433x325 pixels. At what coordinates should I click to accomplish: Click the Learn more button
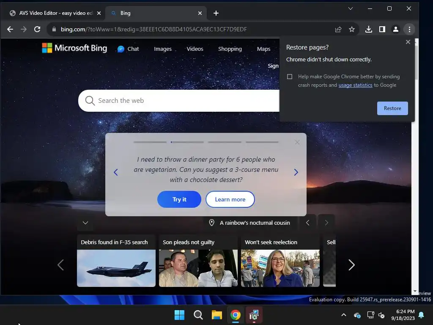point(230,199)
